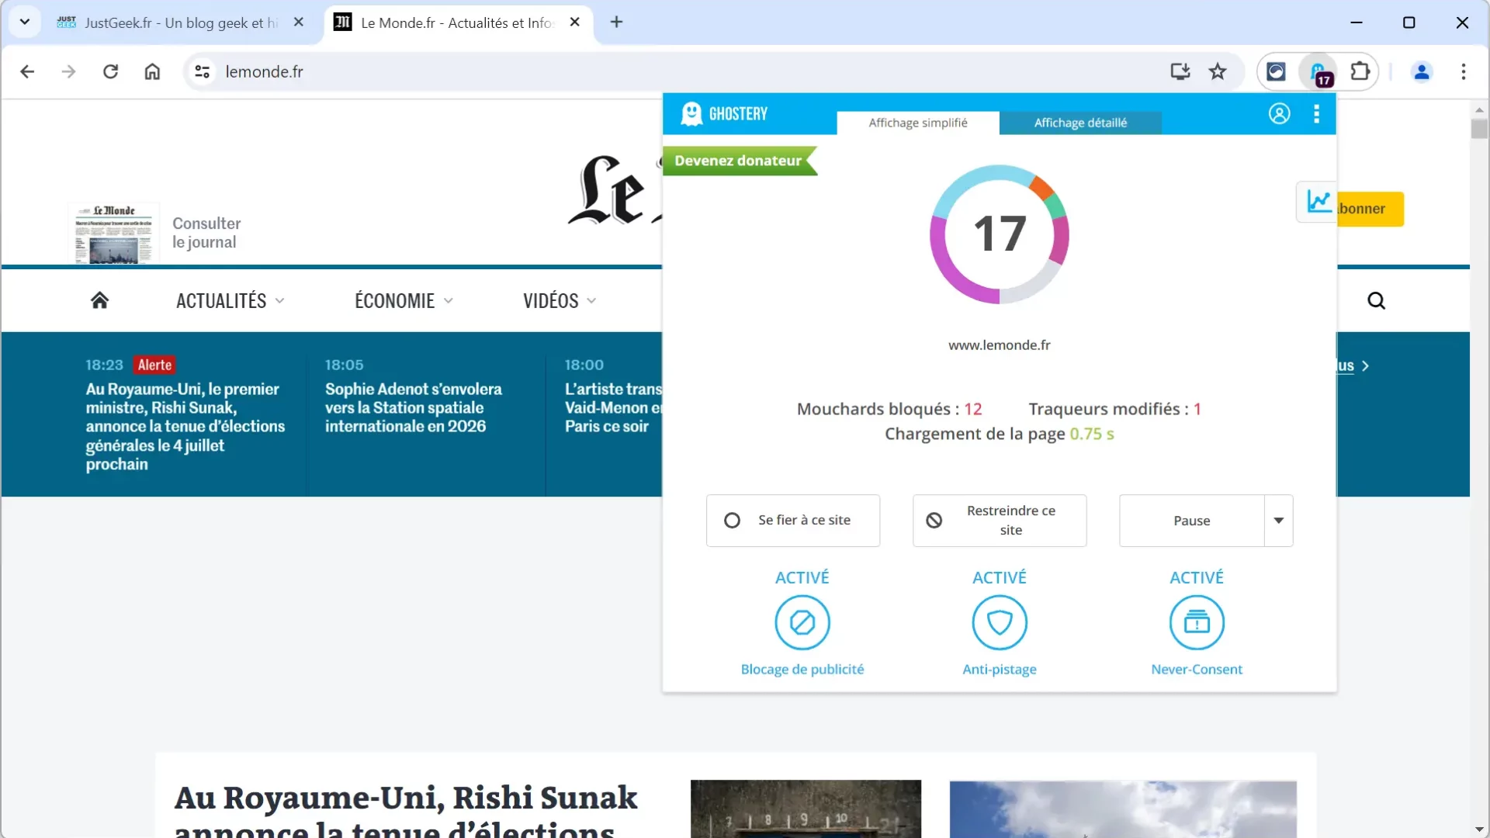The height and width of the screenshot is (838, 1490).
Task: Open the 18:00 L'artiste trans headline
Action: (613, 407)
